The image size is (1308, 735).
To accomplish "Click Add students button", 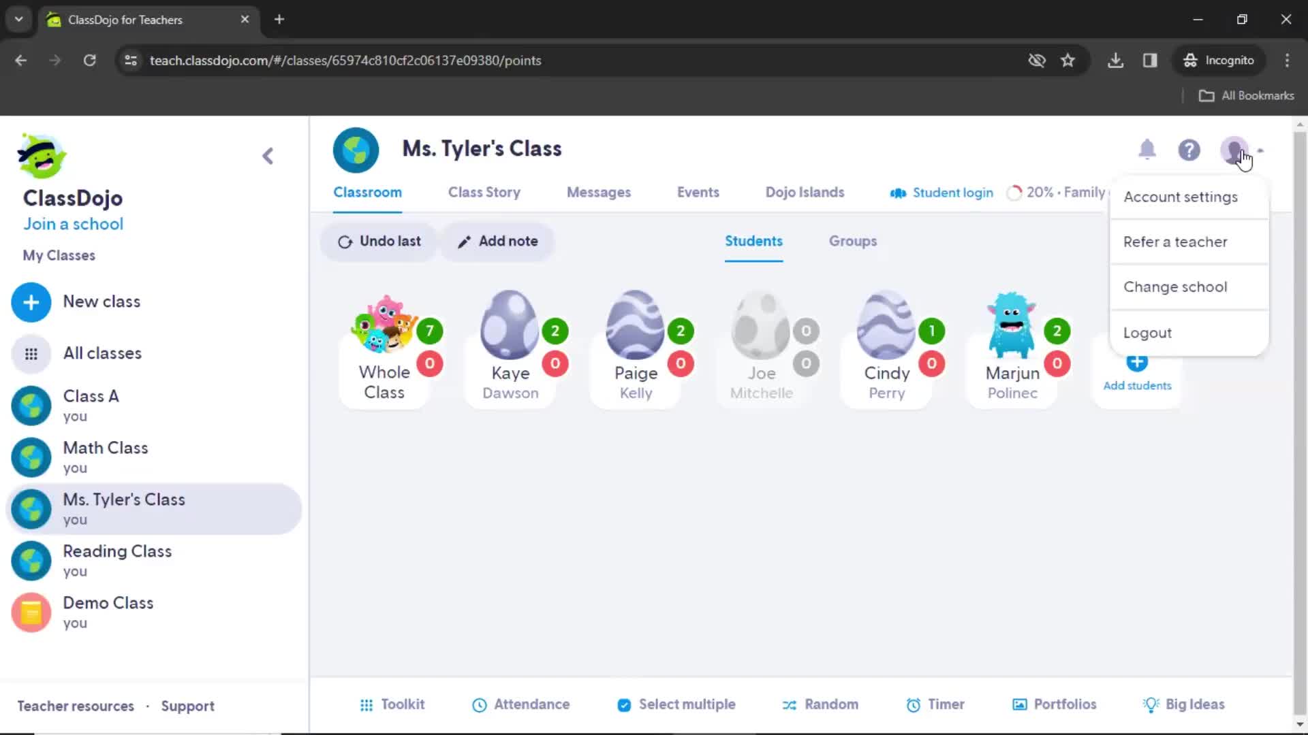I will (1137, 385).
